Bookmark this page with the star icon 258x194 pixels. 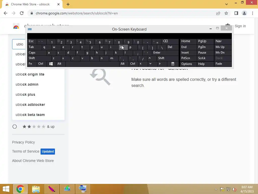pyautogui.click(x=226, y=13)
